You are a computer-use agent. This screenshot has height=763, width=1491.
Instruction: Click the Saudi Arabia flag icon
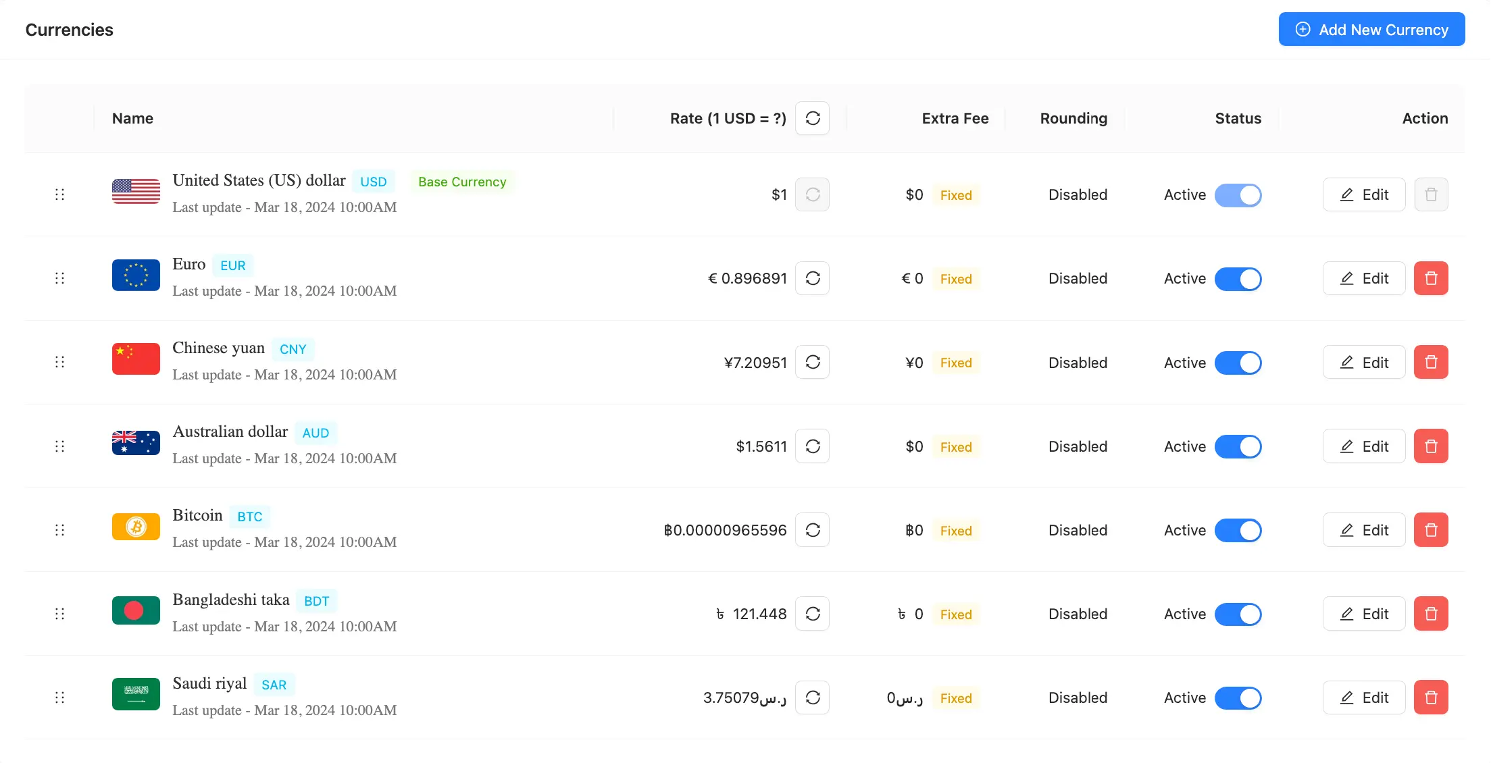tap(136, 694)
